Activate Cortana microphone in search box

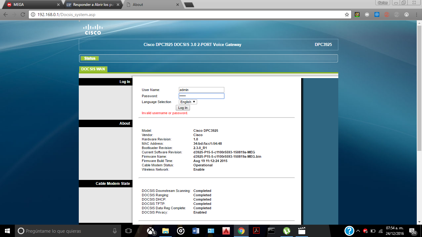[x=115, y=231]
